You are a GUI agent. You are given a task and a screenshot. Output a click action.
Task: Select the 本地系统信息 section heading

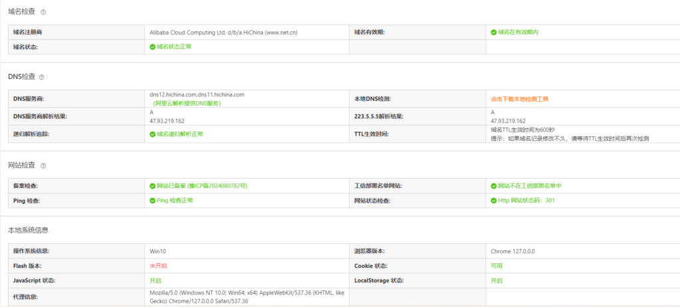(28, 230)
